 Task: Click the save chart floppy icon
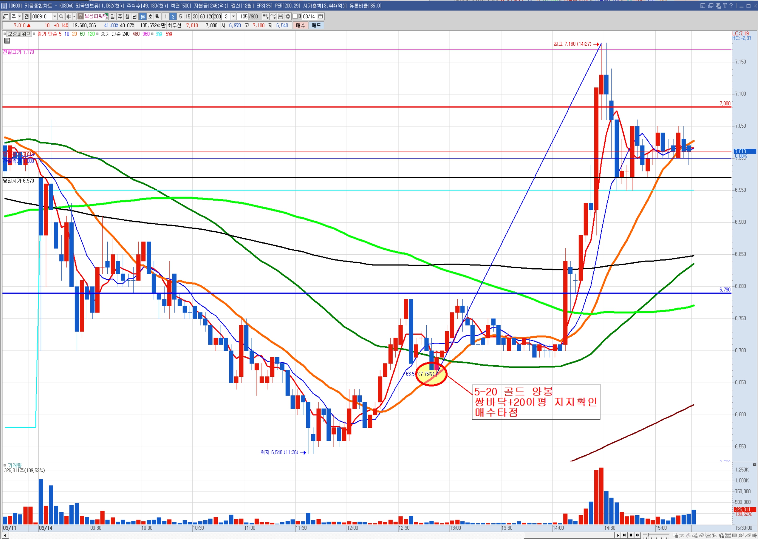click(280, 16)
